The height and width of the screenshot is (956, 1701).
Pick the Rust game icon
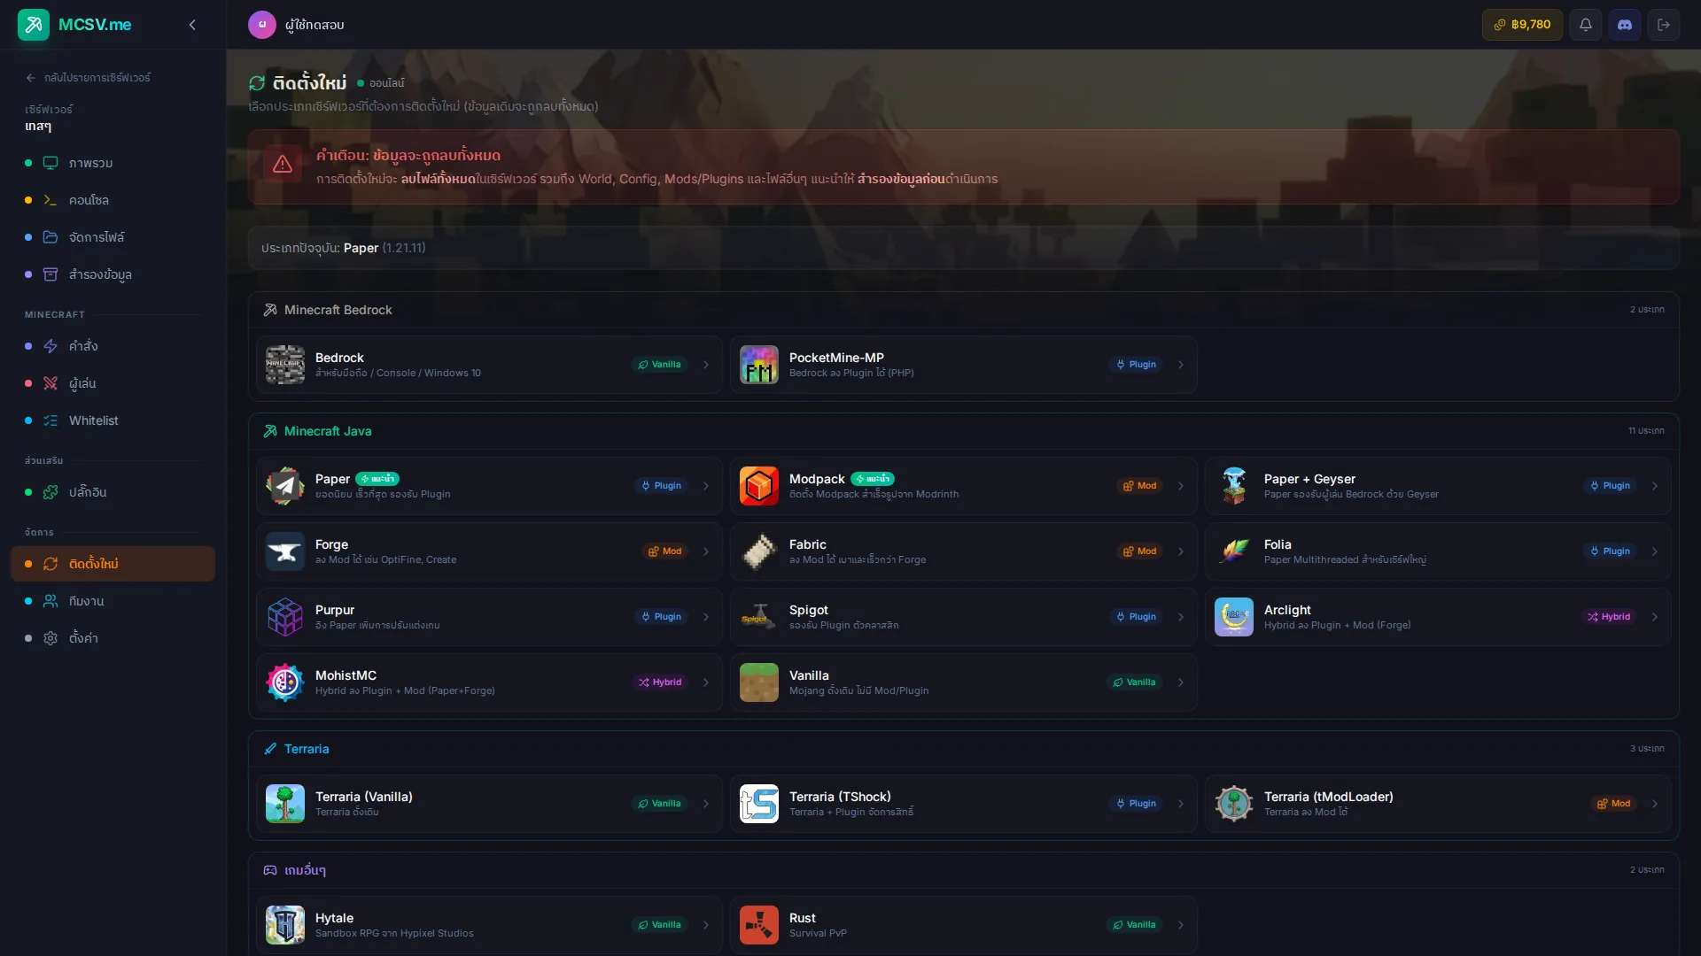coord(758,925)
